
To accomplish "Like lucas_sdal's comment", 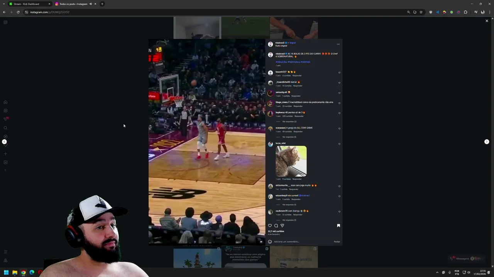I will click(339, 144).
